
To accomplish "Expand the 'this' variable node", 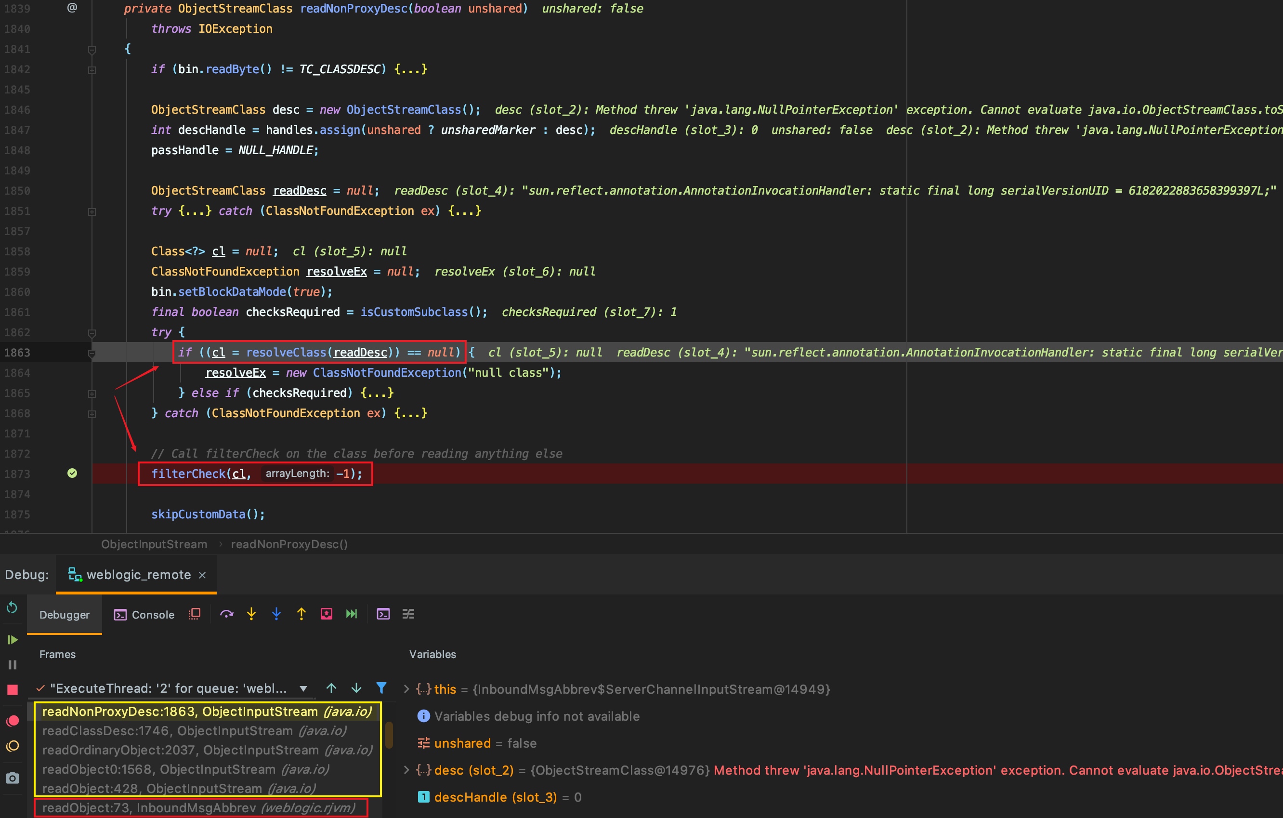I will tap(406, 689).
